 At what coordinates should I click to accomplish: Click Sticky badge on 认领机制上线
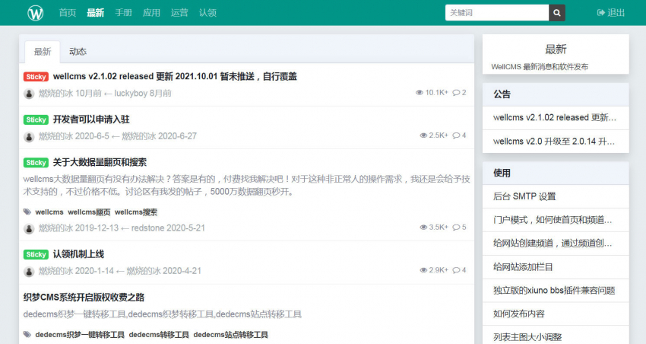point(36,254)
